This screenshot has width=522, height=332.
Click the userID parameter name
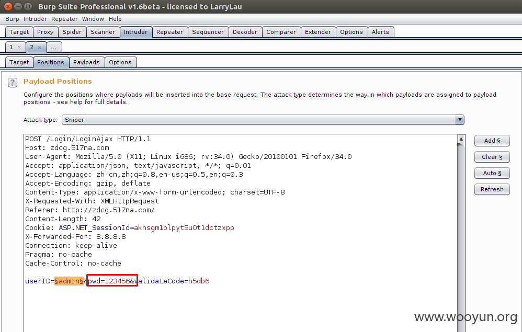[x=38, y=281]
